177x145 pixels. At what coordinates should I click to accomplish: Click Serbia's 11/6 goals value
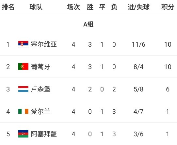tap(138, 44)
